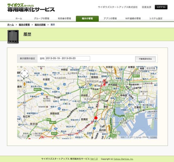Click the 利用規約 map terms link

(x=154, y=137)
